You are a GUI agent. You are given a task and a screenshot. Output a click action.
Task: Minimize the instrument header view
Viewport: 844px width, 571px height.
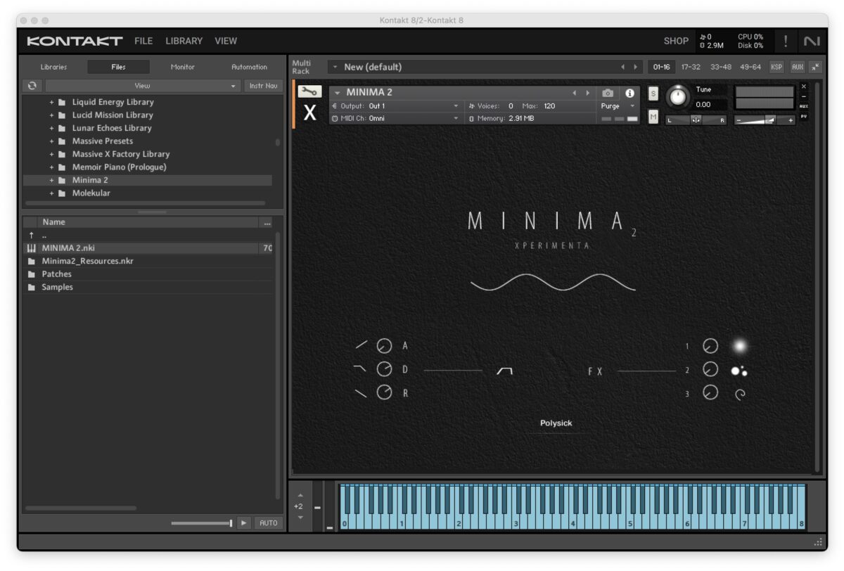tap(804, 96)
